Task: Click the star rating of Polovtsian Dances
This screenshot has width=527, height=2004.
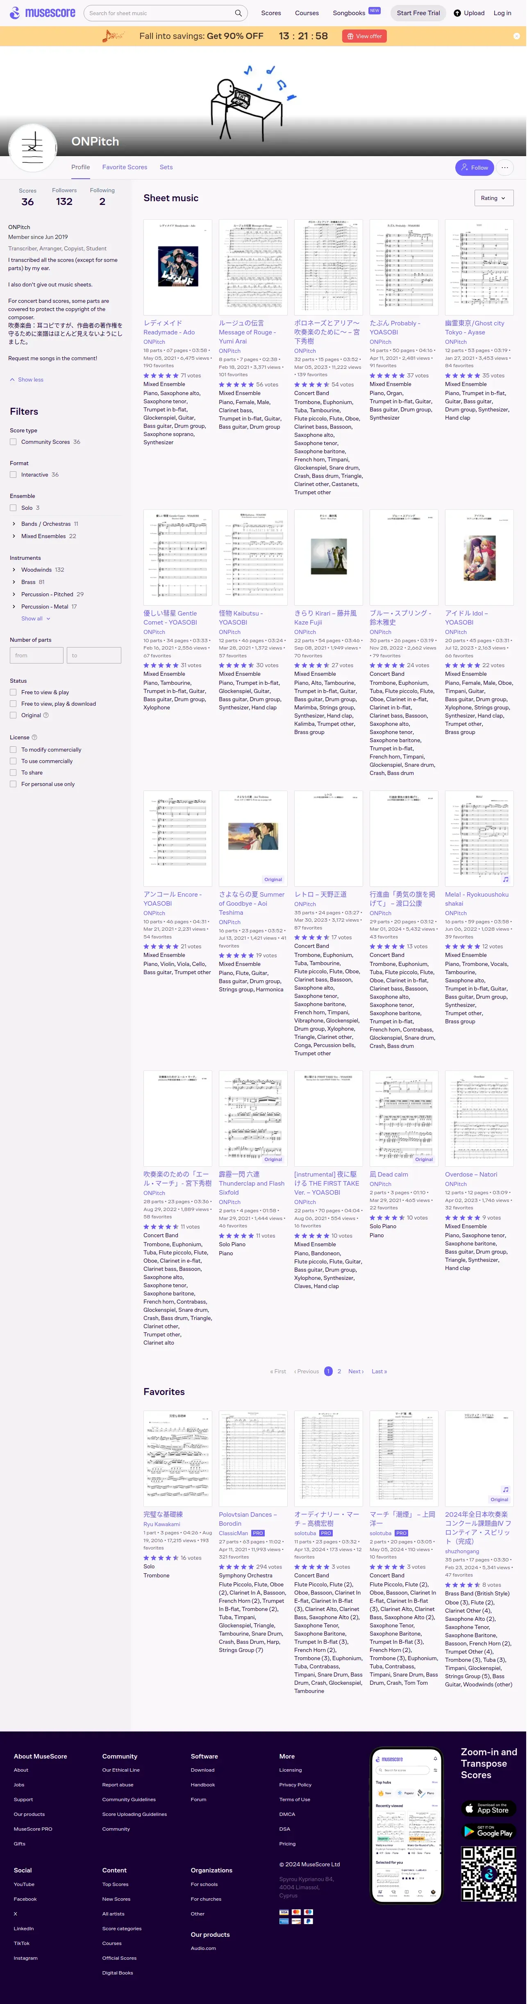Action: 236,1567
